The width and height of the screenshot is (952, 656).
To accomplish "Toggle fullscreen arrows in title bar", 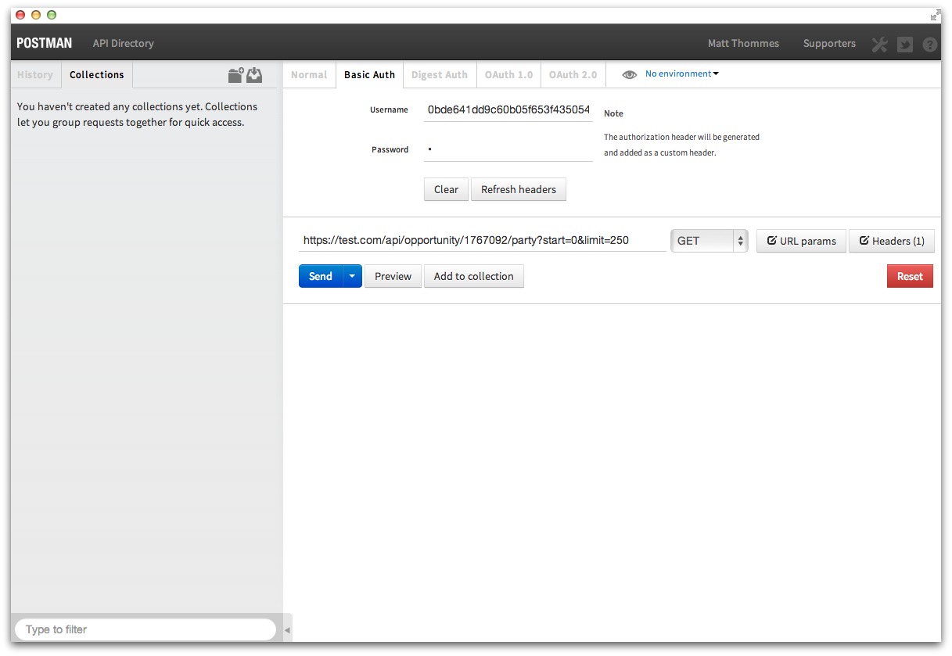I will [935, 15].
